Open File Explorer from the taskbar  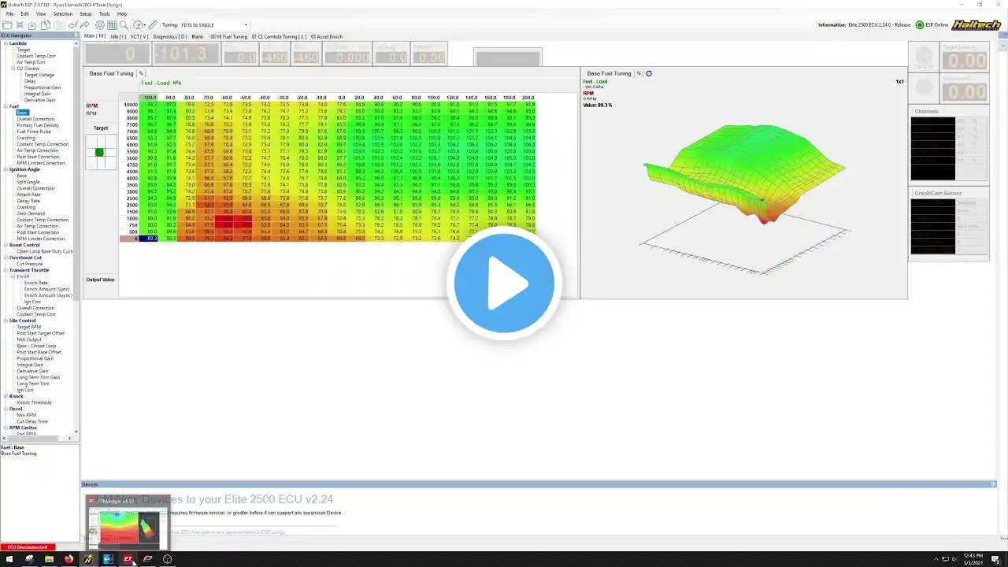click(x=49, y=559)
